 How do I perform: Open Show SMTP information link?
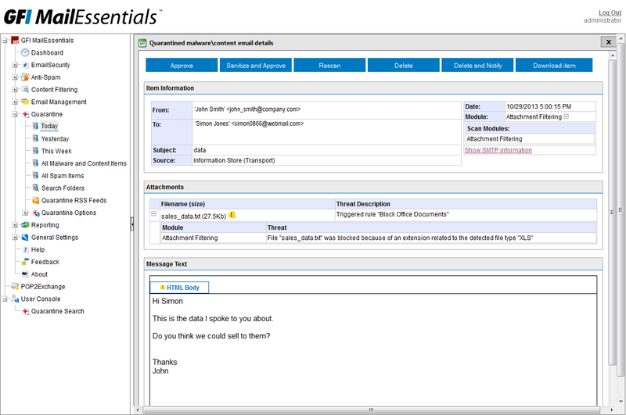(498, 150)
